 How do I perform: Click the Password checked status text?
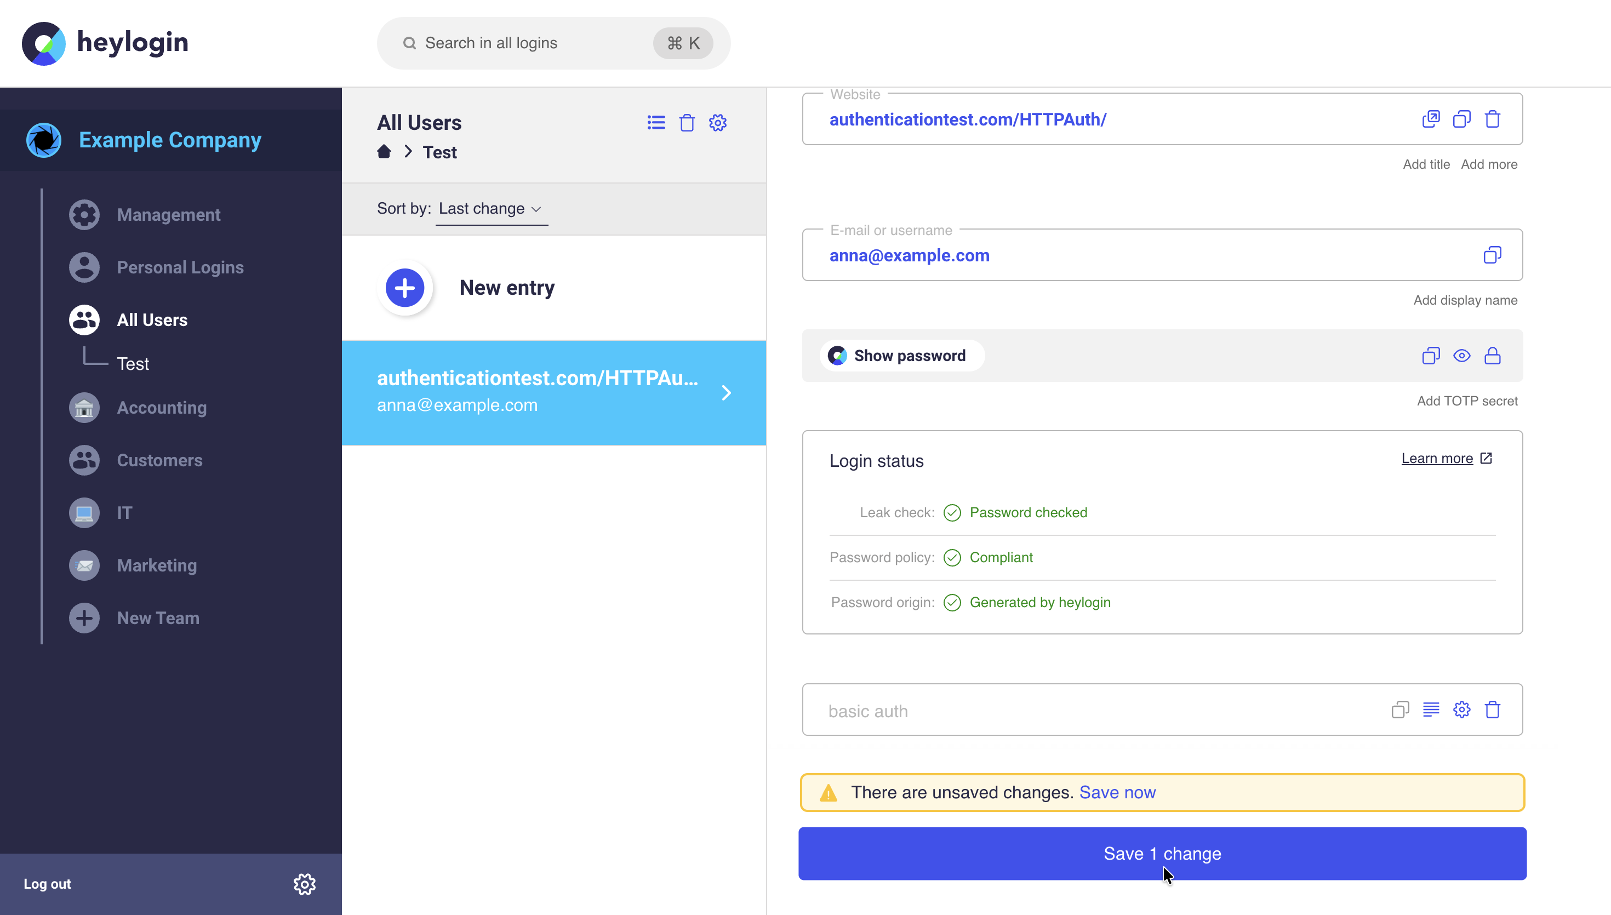[1028, 512]
